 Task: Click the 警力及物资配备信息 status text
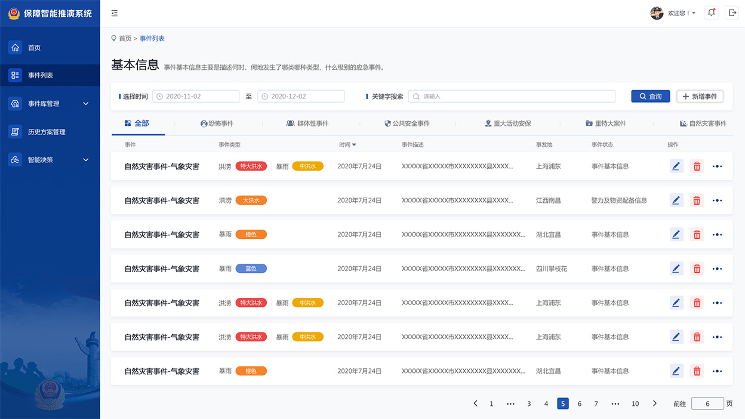[x=619, y=201]
